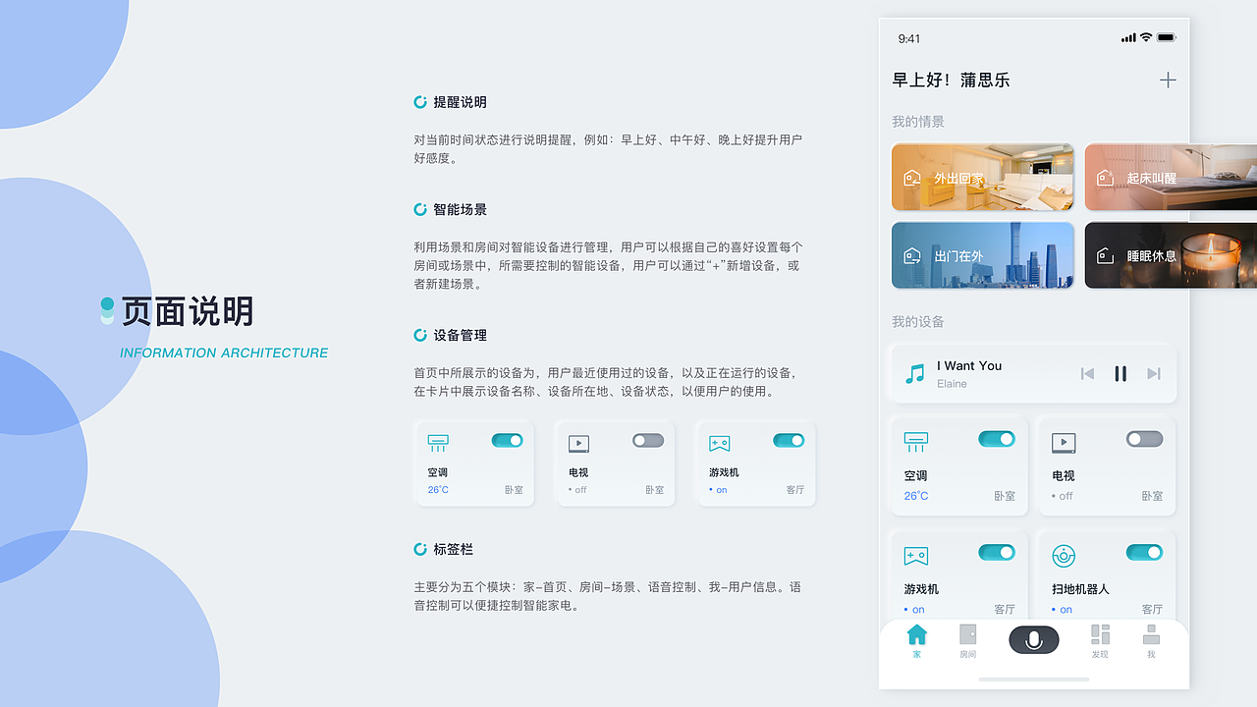1257x707 pixels.
Task: Tap the voice control microphone button
Action: [1033, 639]
